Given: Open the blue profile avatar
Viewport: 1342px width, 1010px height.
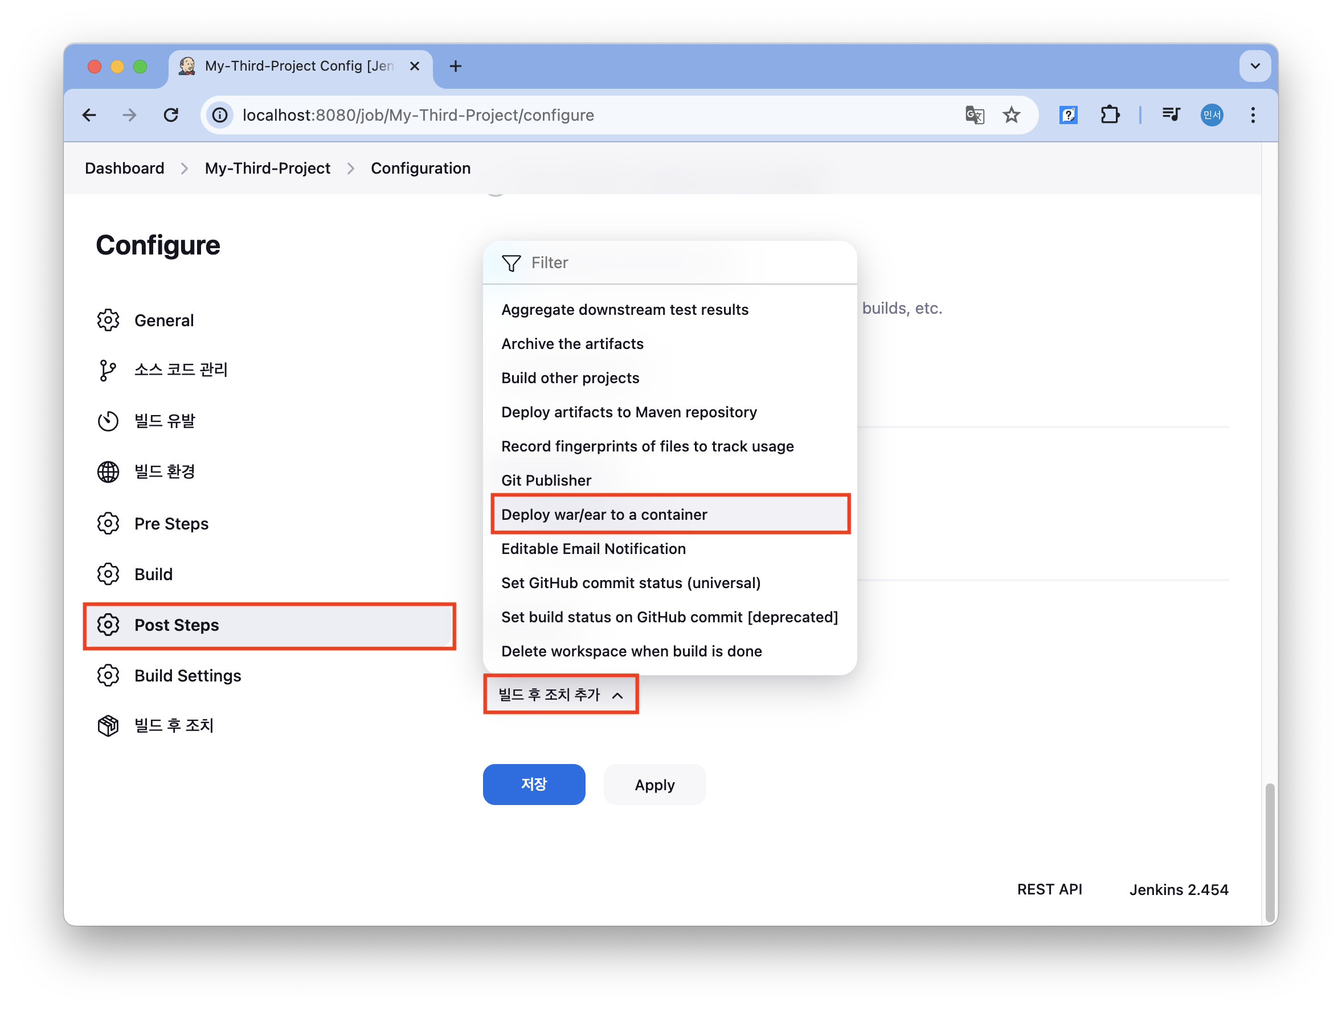Looking at the screenshot, I should coord(1212,115).
